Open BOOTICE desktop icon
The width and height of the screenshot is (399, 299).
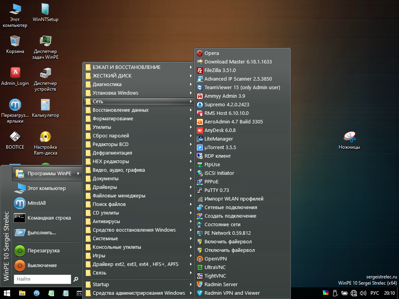point(15,140)
